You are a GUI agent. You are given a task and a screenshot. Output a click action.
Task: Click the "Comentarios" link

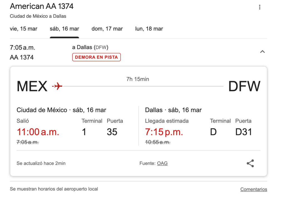coord(254,189)
